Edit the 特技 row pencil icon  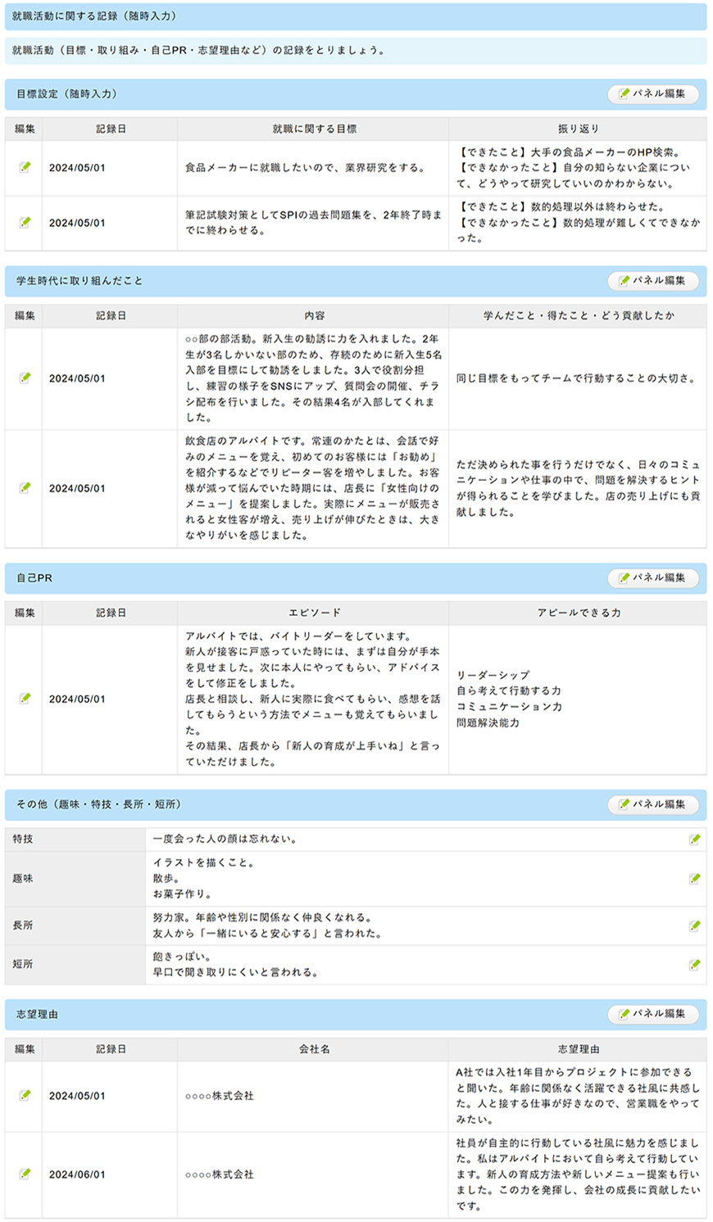(694, 840)
